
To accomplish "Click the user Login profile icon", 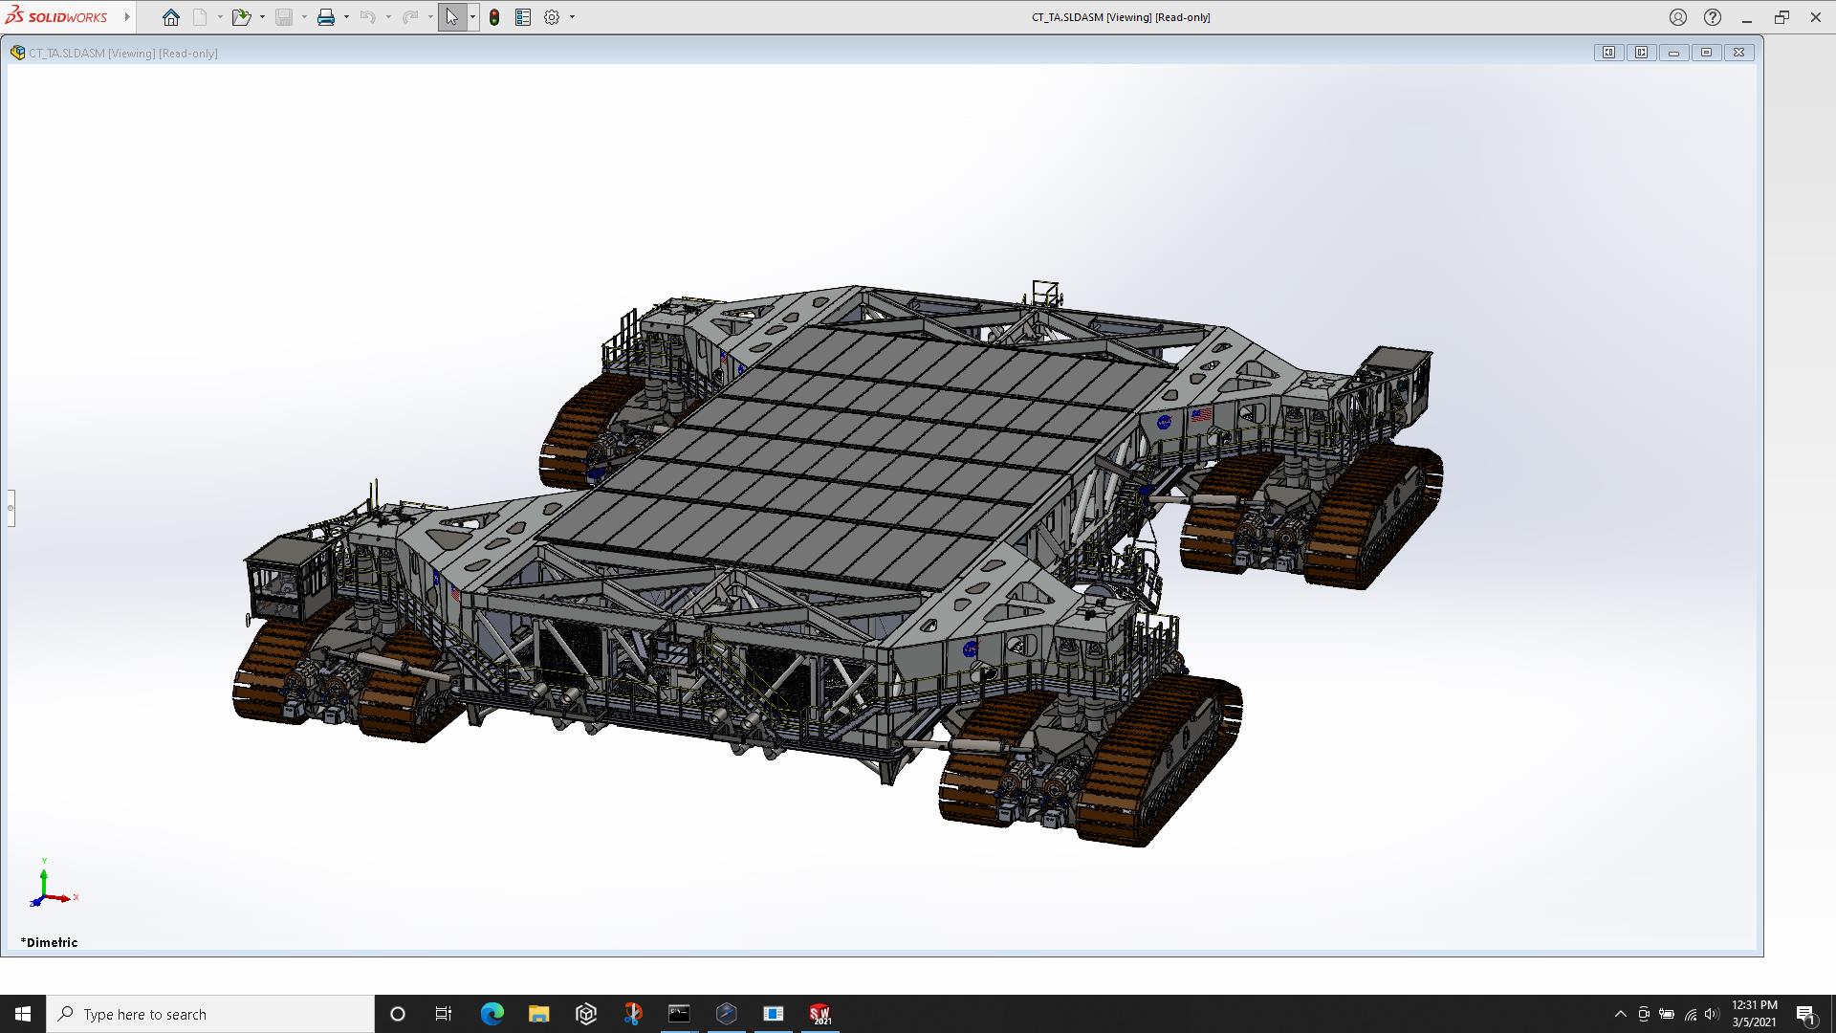I will click(1678, 17).
